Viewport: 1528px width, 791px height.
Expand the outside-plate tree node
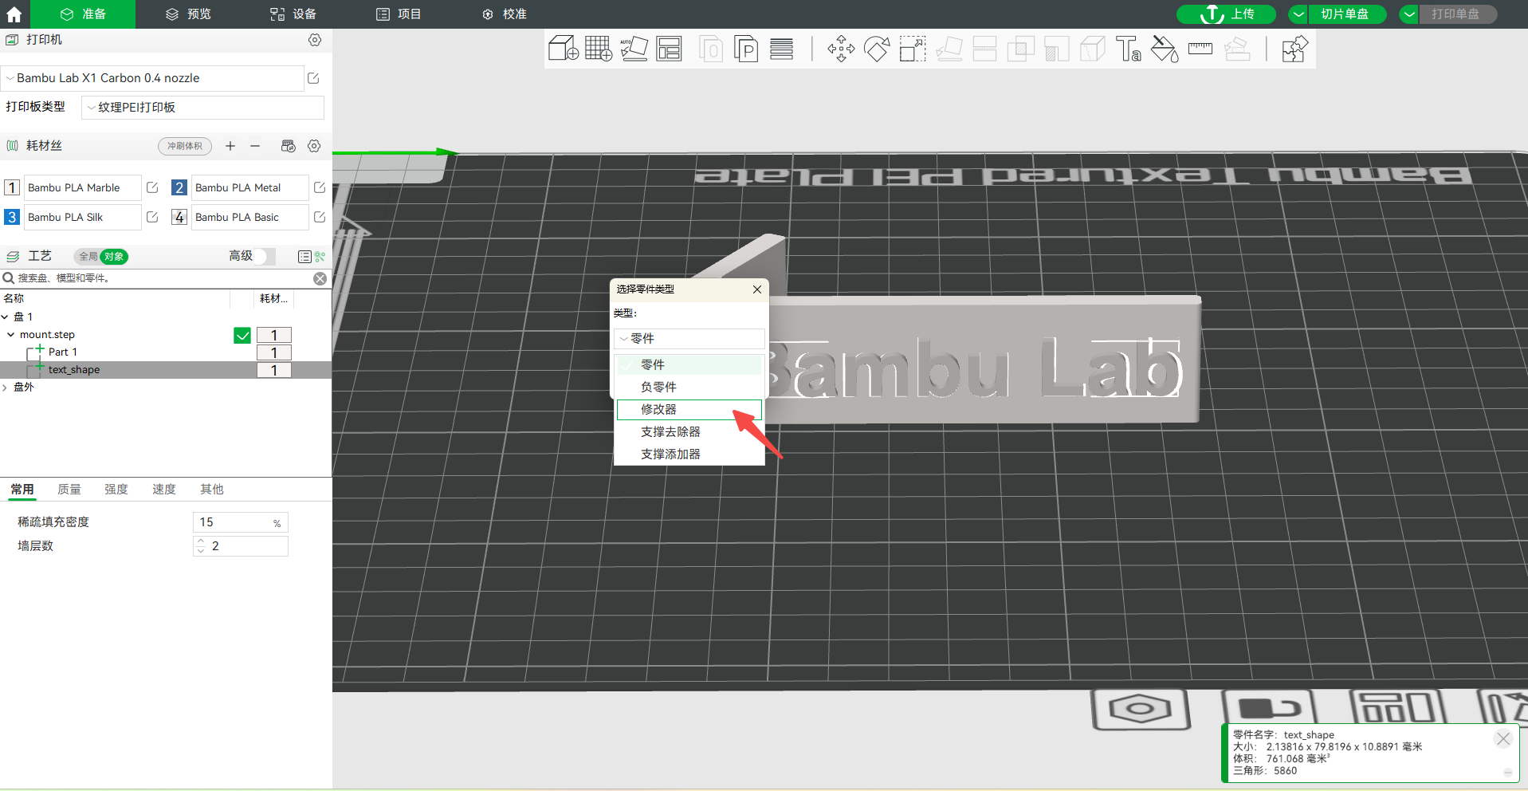click(5, 388)
